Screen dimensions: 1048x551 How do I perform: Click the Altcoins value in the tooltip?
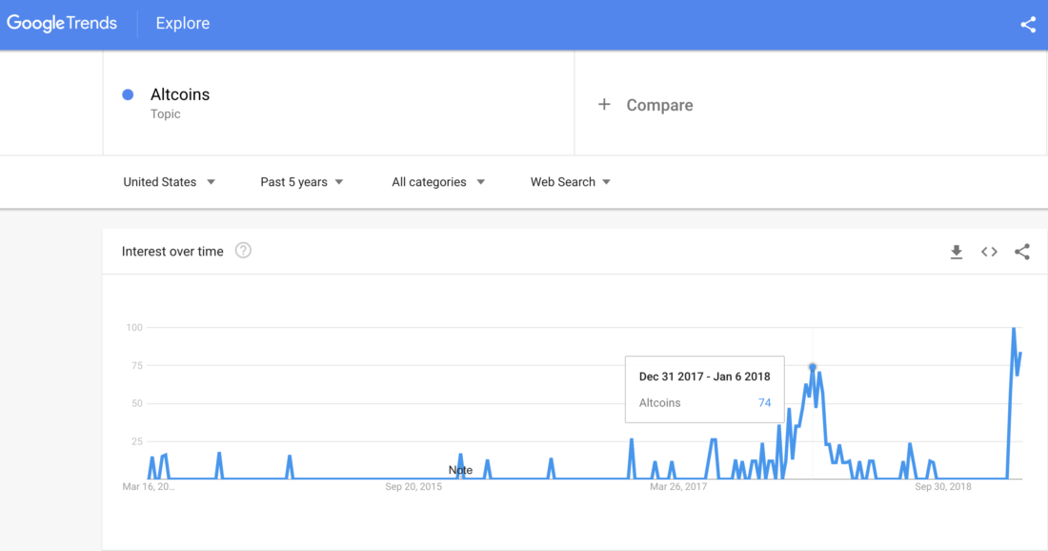click(x=763, y=402)
